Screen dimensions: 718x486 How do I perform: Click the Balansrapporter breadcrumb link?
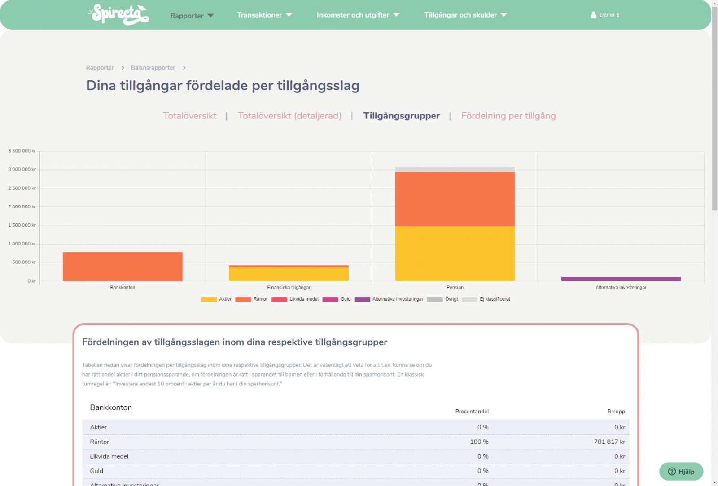coord(153,67)
